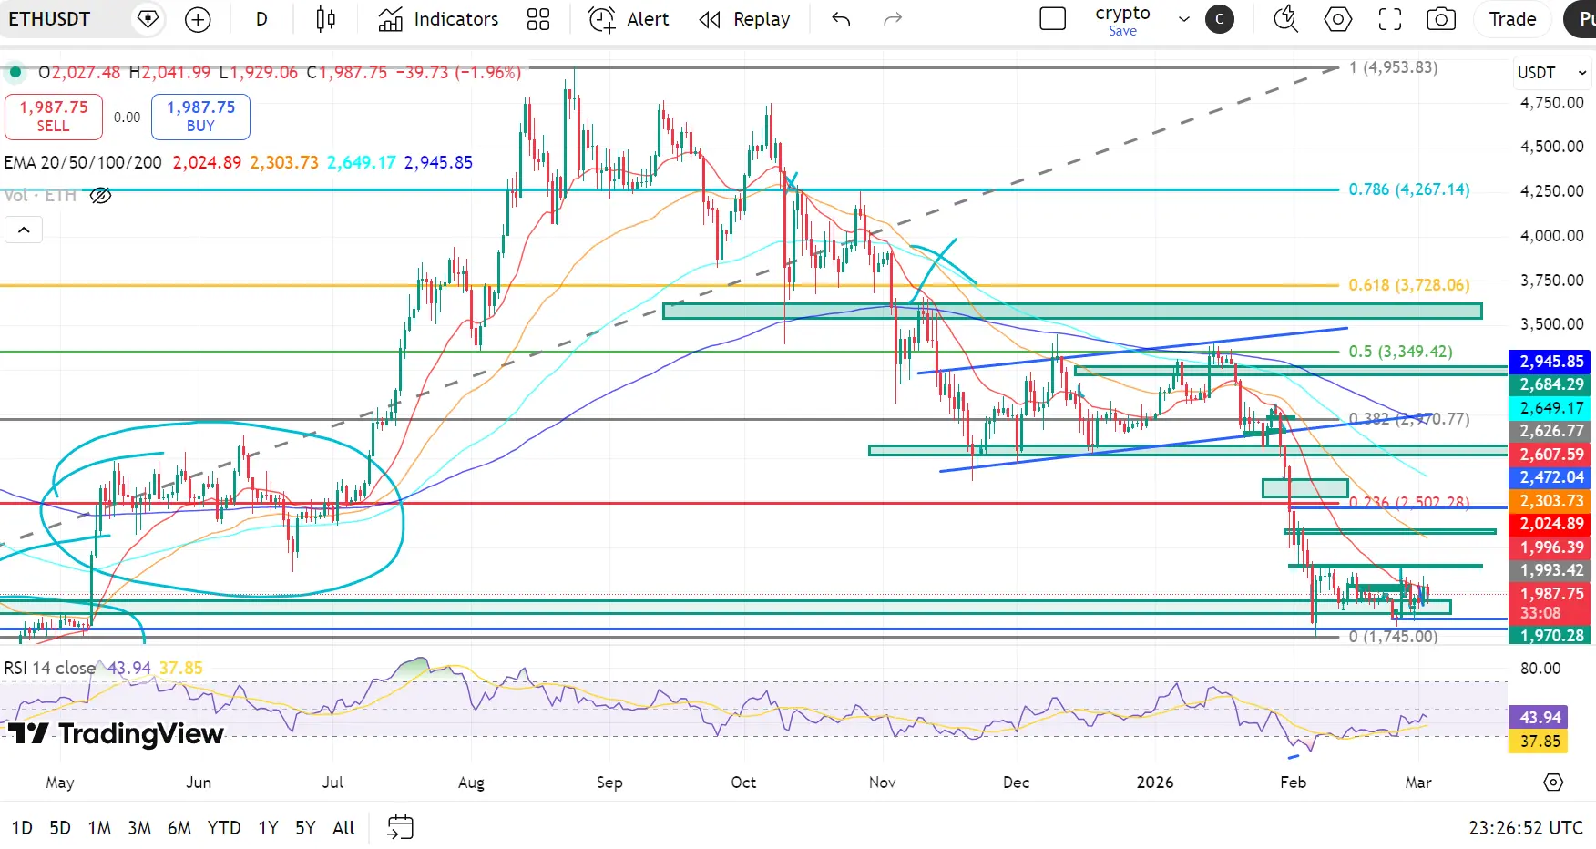
Task: Open the indicator templates grid icon
Action: coord(538,19)
